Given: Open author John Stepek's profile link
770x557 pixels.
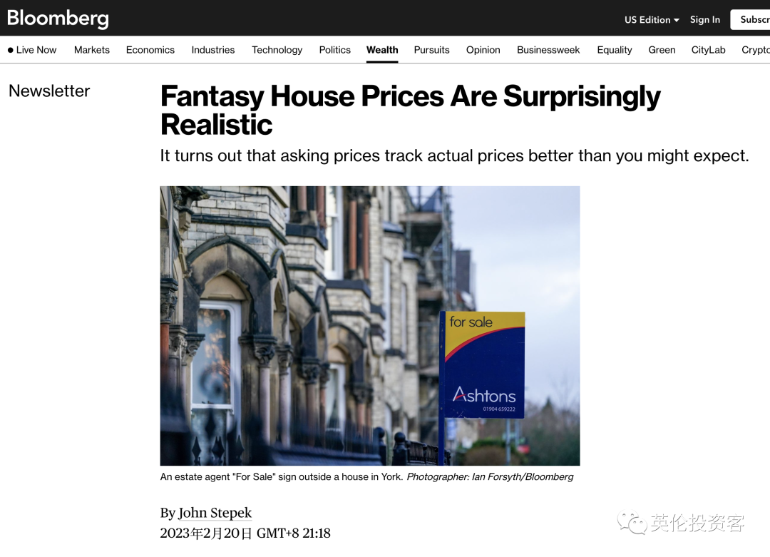Looking at the screenshot, I should [x=215, y=513].
